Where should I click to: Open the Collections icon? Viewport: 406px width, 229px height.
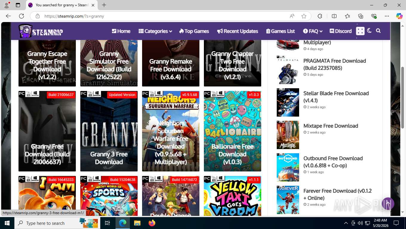(x=361, y=16)
